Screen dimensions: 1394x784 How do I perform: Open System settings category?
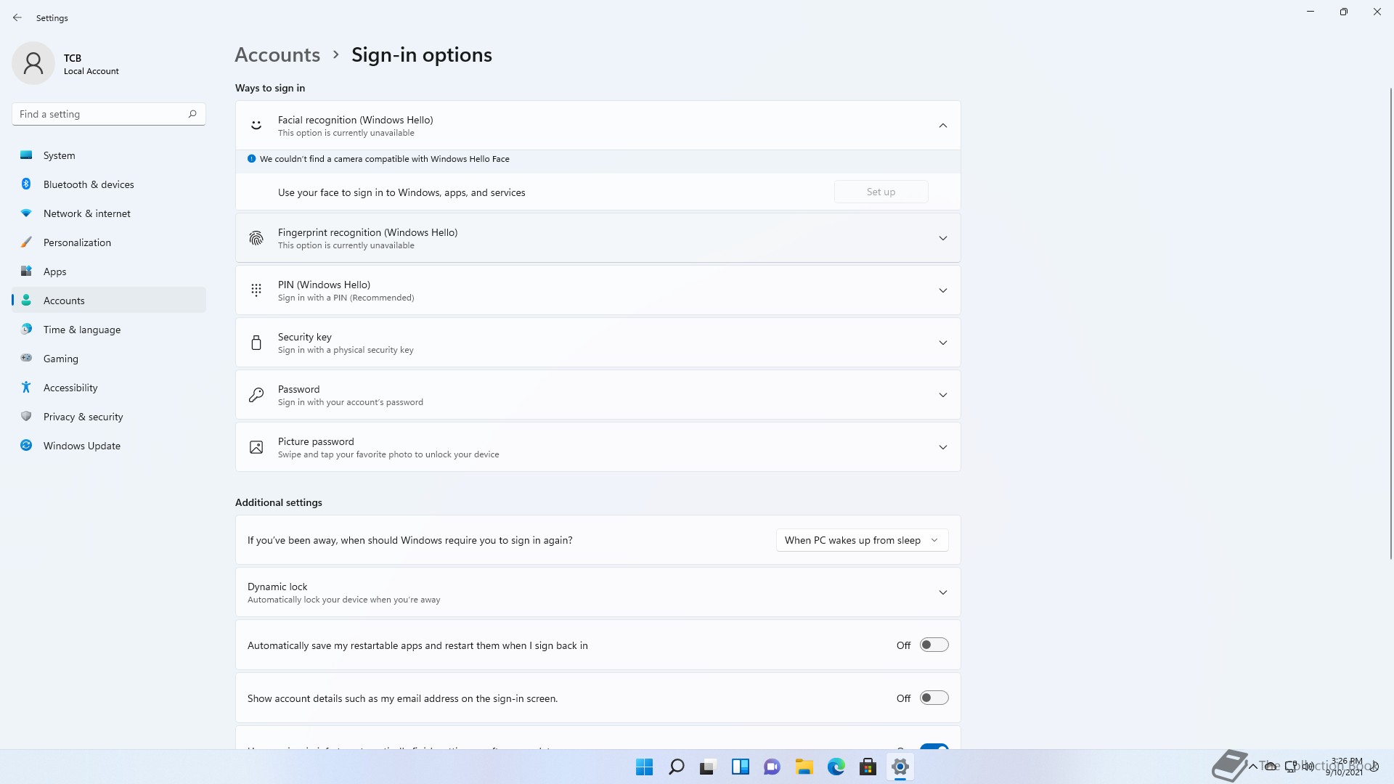point(109,155)
